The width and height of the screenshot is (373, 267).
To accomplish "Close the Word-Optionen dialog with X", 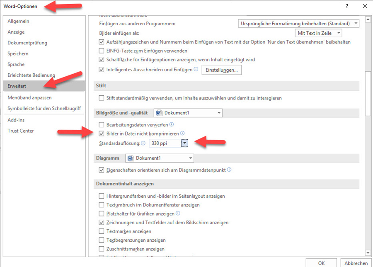I will (365, 6).
